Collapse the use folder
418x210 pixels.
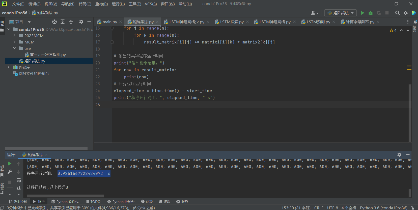tap(14, 48)
